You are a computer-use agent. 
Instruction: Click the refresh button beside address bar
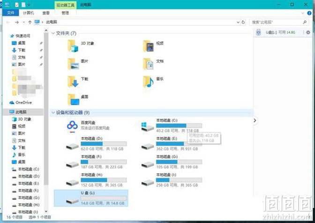tap(243, 22)
